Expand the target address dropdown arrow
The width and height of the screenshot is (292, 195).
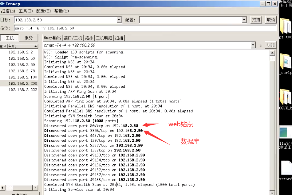119,20
